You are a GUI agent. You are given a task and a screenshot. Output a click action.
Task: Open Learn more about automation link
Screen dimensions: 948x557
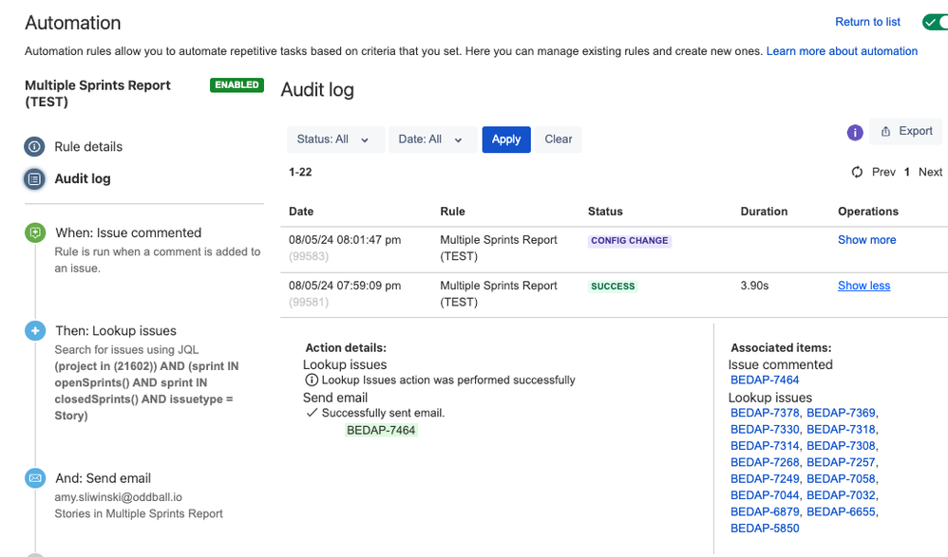pyautogui.click(x=842, y=51)
